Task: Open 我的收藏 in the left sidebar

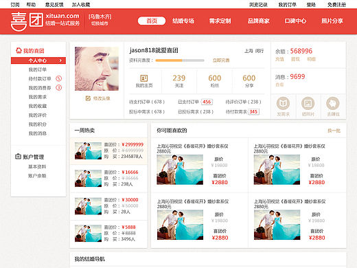Action: pos(38,106)
